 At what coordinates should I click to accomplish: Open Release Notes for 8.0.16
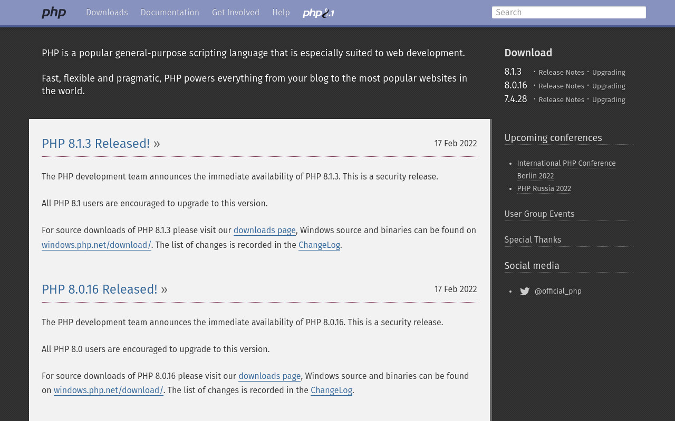(x=562, y=86)
